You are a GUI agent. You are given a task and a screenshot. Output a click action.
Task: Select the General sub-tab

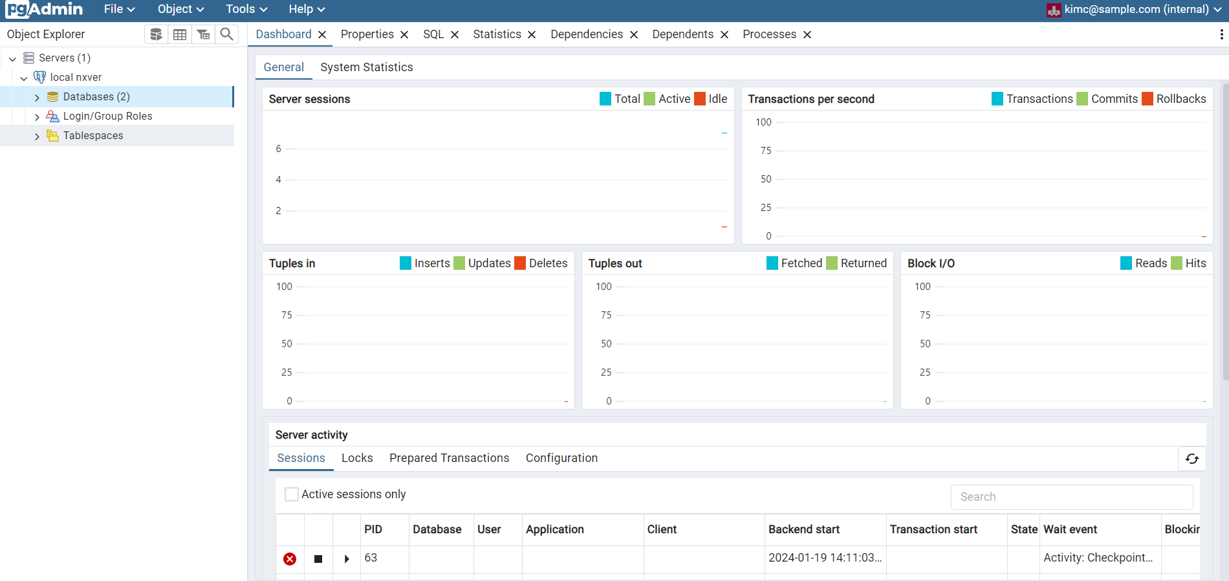[283, 67]
